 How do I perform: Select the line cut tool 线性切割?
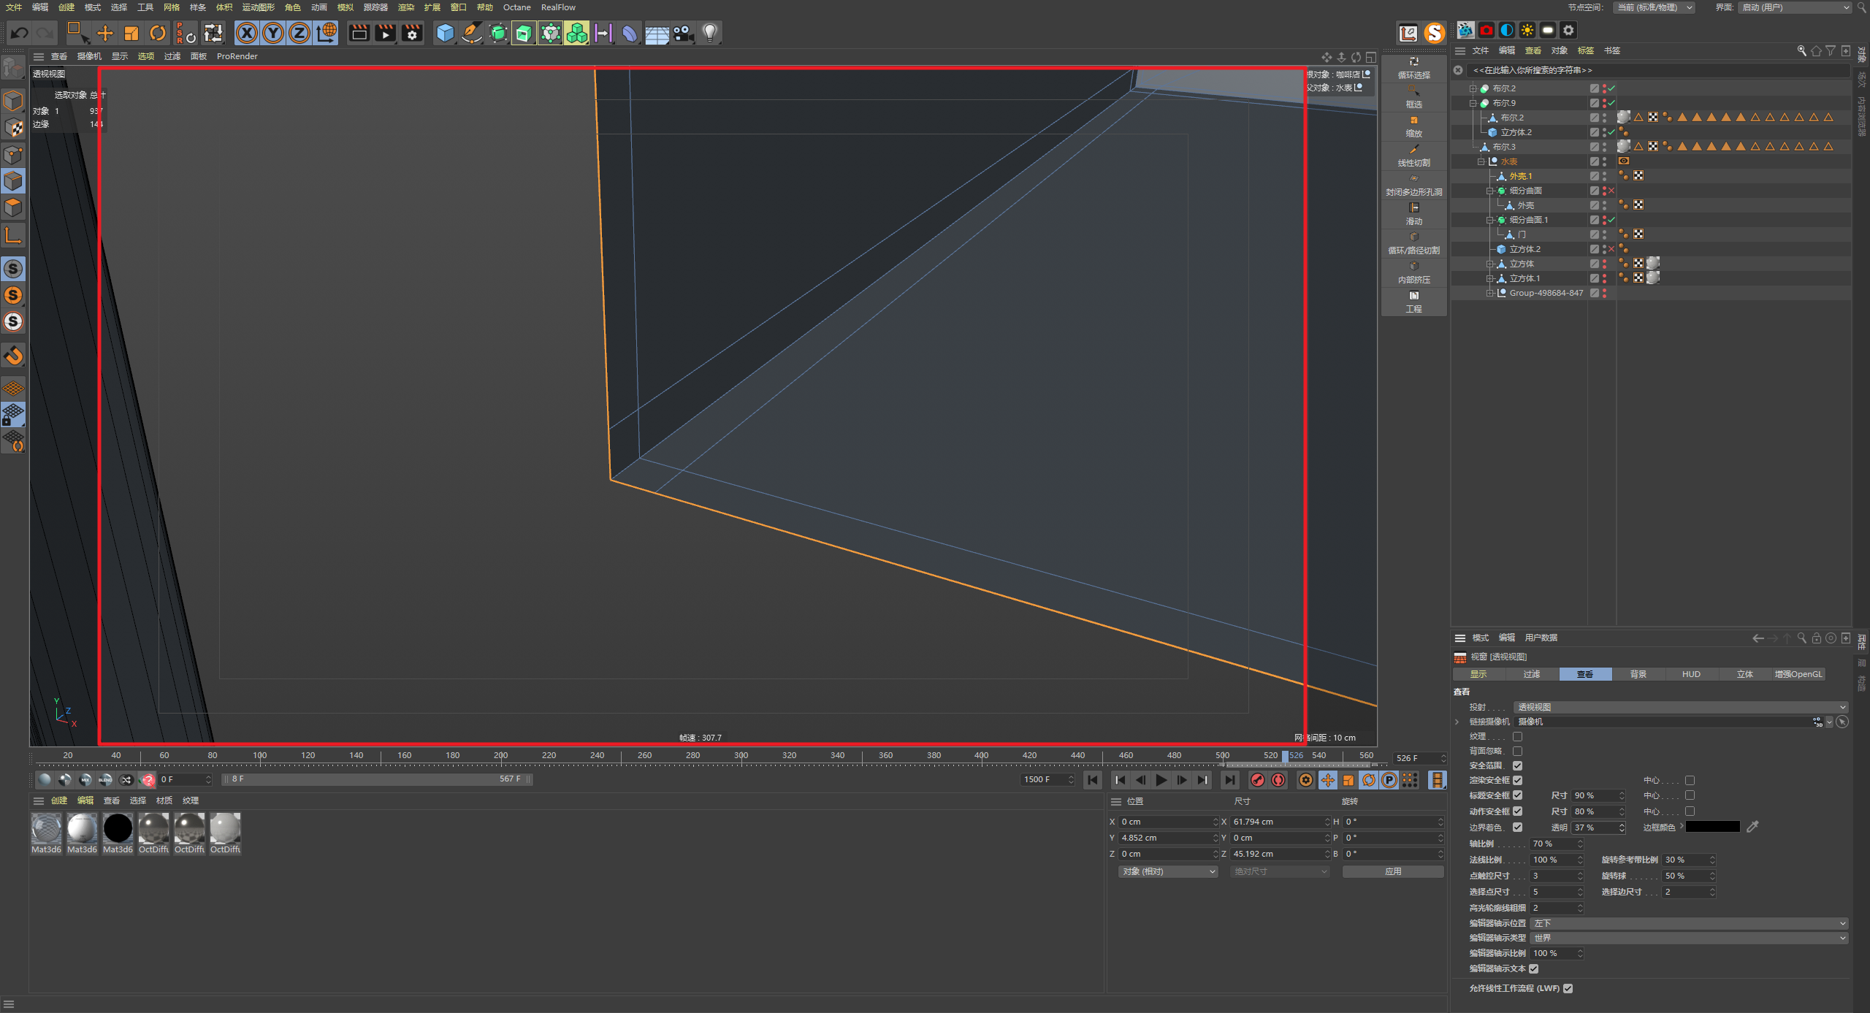1413,156
